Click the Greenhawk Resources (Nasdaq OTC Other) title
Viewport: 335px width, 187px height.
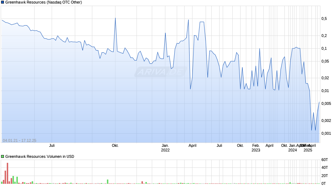[43, 2]
